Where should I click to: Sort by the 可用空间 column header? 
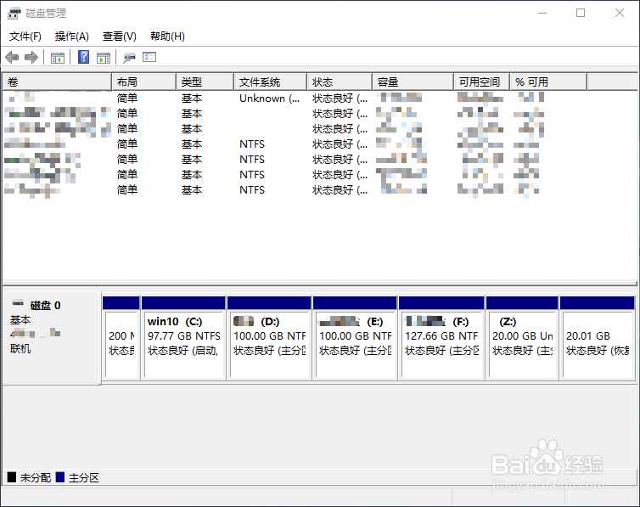click(481, 82)
